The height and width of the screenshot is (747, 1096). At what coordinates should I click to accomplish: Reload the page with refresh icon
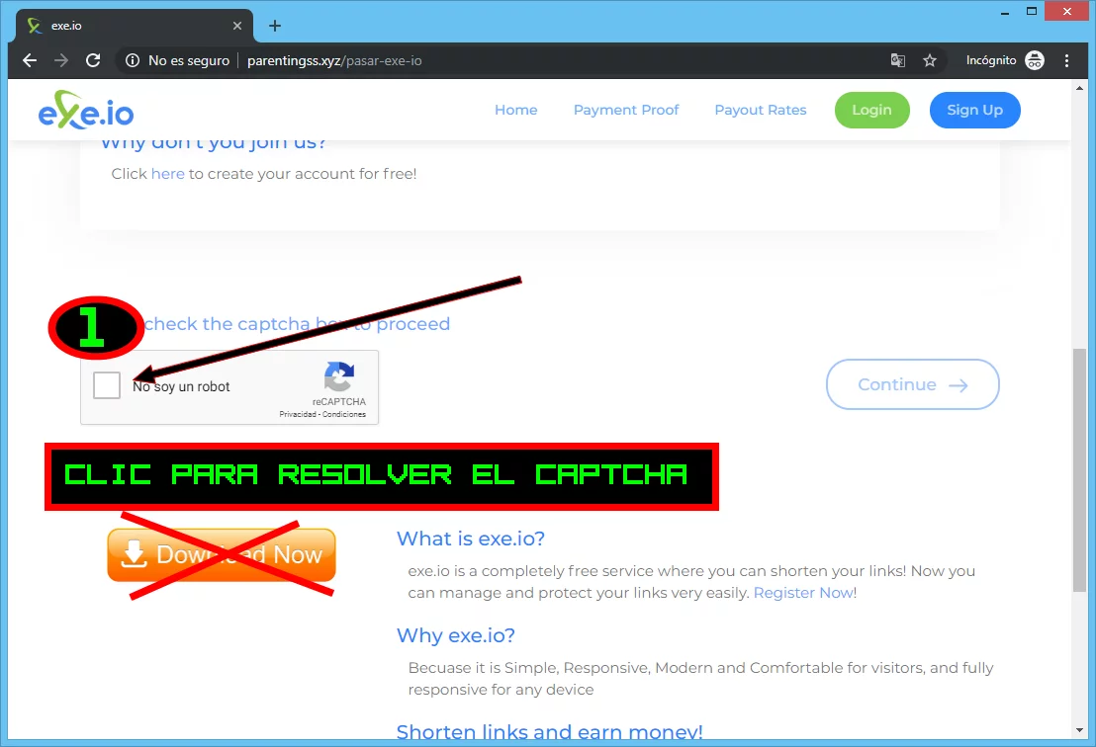click(x=93, y=60)
